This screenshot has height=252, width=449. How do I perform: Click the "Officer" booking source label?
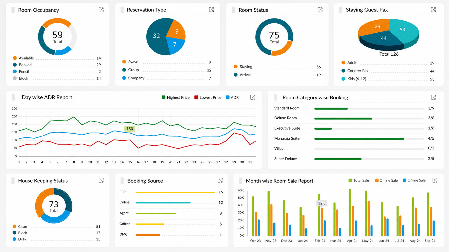(x=125, y=224)
